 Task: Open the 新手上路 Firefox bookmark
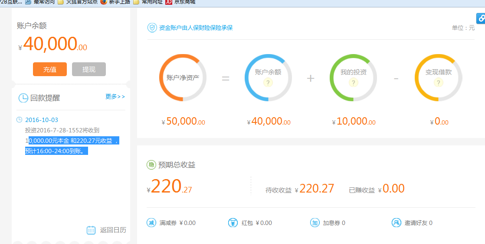tap(115, 2)
